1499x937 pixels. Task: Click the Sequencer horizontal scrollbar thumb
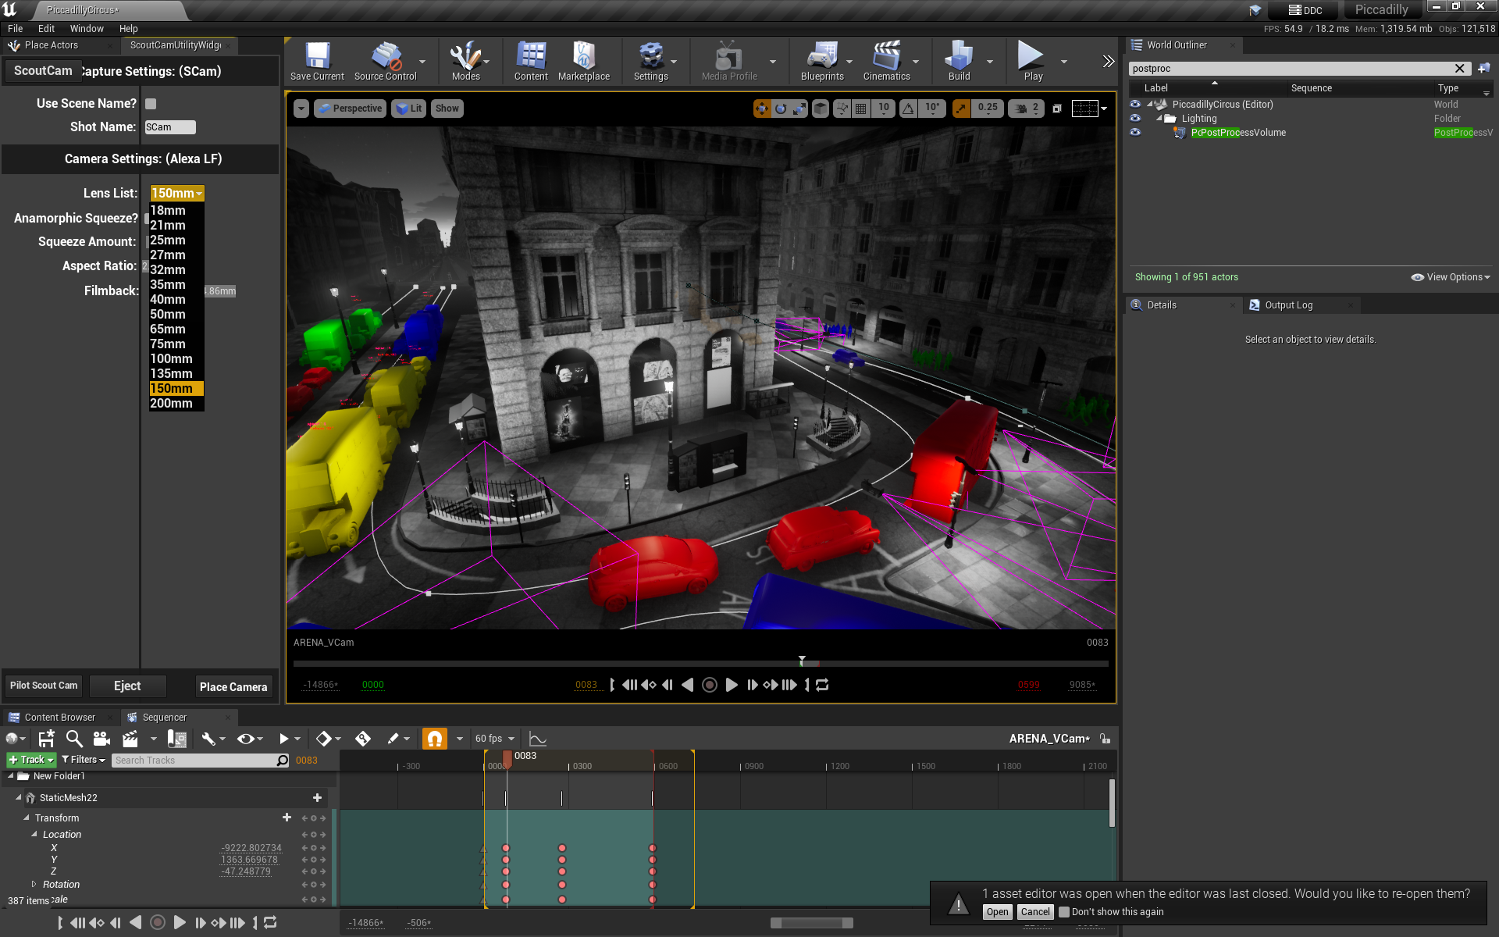point(811,923)
